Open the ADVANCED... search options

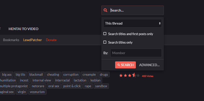pyautogui.click(x=149, y=65)
